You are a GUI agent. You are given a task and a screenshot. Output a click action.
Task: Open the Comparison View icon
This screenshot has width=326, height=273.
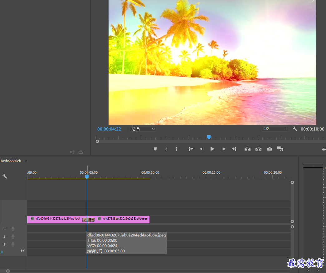[x=280, y=149]
